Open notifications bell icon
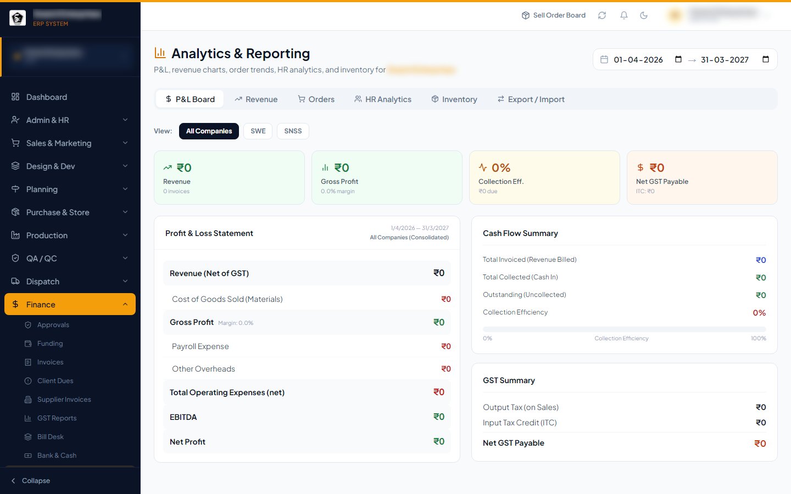 tap(624, 15)
